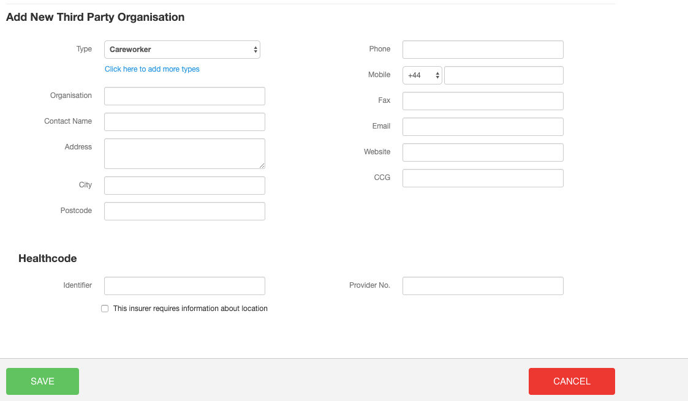This screenshot has width=688, height=401.
Task: Expand the +44 country code dropdown
Action: (x=422, y=75)
